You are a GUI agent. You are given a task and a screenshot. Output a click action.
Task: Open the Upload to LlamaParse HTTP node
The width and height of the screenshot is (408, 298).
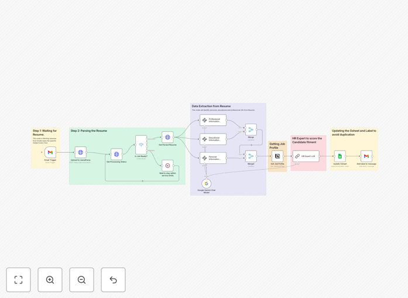[80, 152]
